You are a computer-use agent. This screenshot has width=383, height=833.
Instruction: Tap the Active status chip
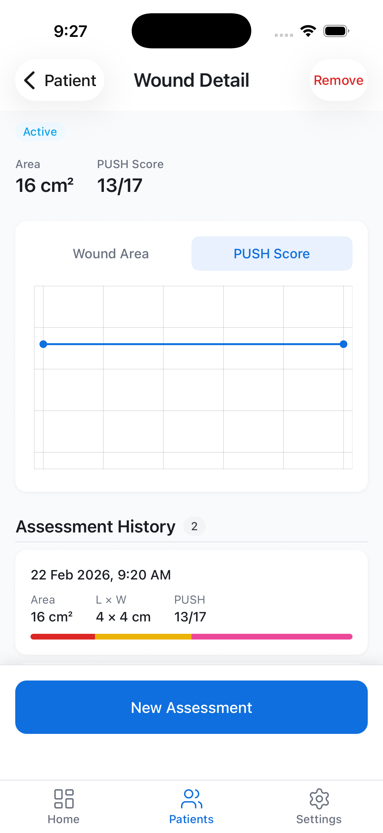(x=40, y=132)
